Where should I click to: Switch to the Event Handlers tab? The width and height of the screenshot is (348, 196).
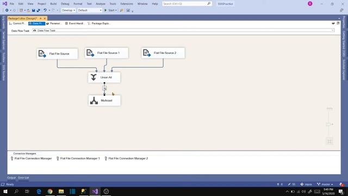(x=75, y=23)
